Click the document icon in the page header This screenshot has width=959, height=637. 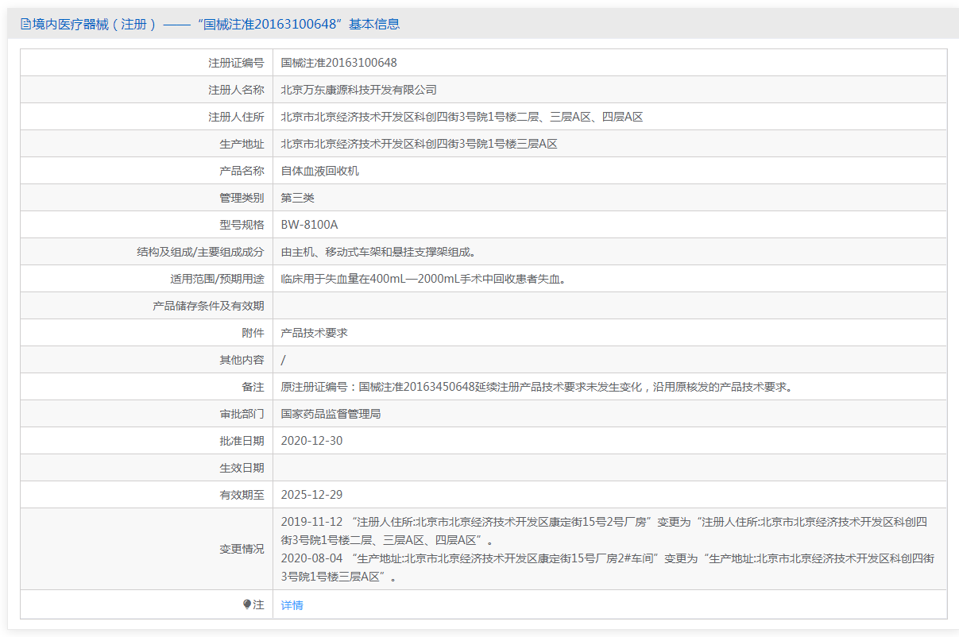click(x=25, y=25)
